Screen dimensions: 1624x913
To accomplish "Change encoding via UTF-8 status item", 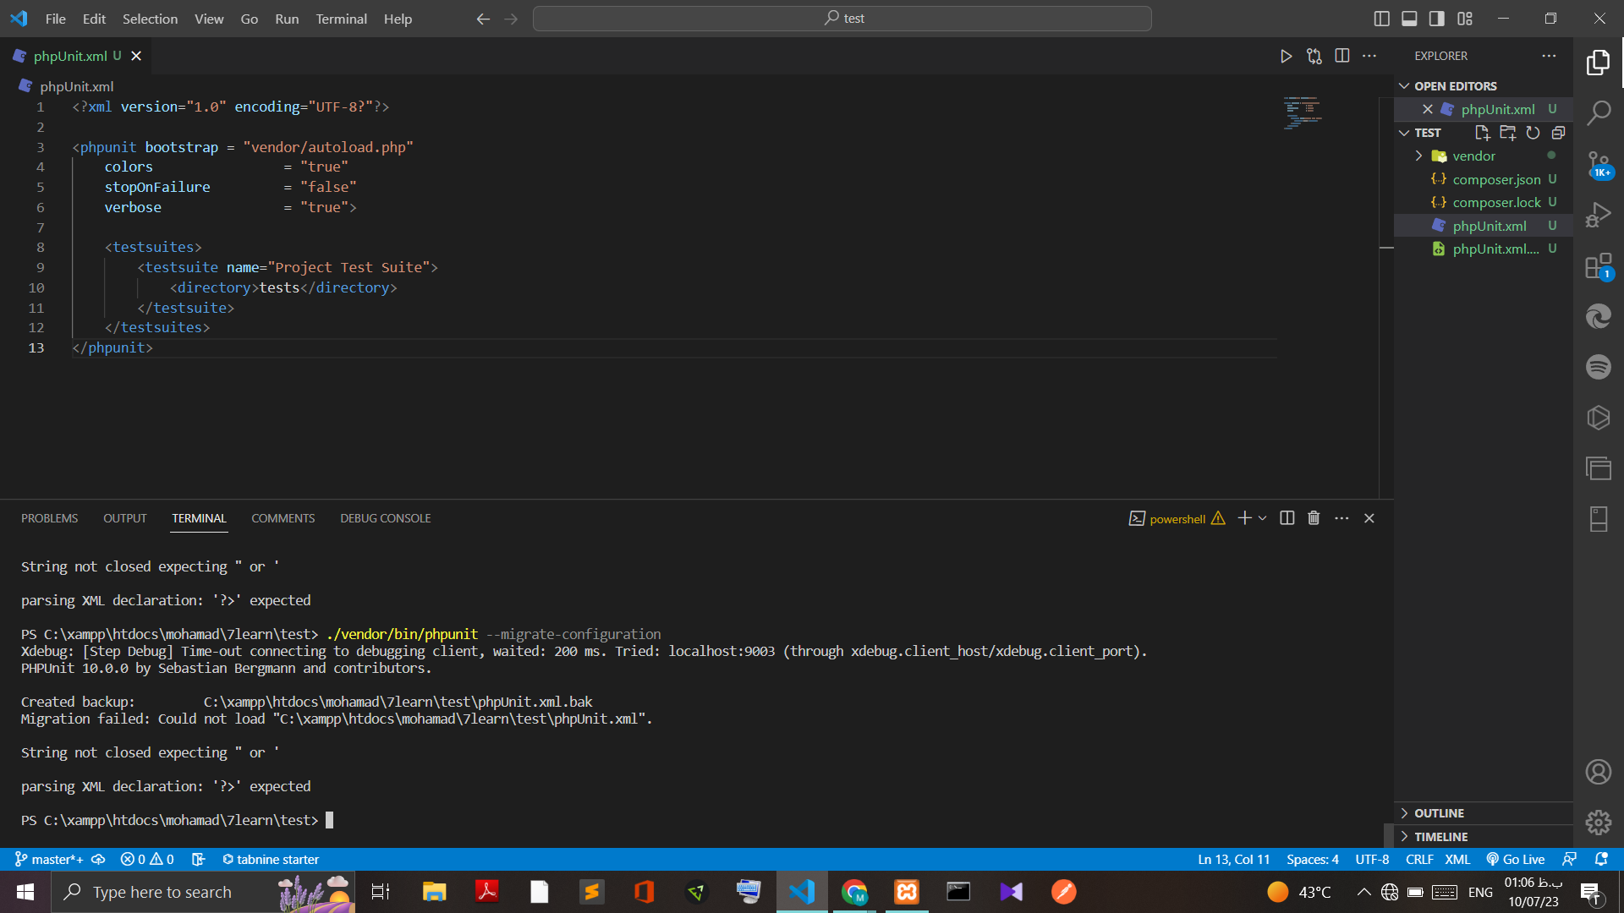I will click(x=1372, y=859).
